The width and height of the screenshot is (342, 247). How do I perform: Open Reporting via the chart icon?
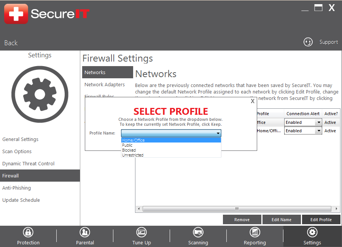[x=255, y=232]
